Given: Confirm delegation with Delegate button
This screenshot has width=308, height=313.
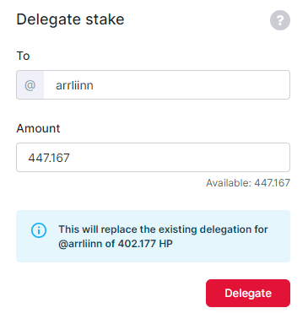Looking at the screenshot, I should 248,293.
